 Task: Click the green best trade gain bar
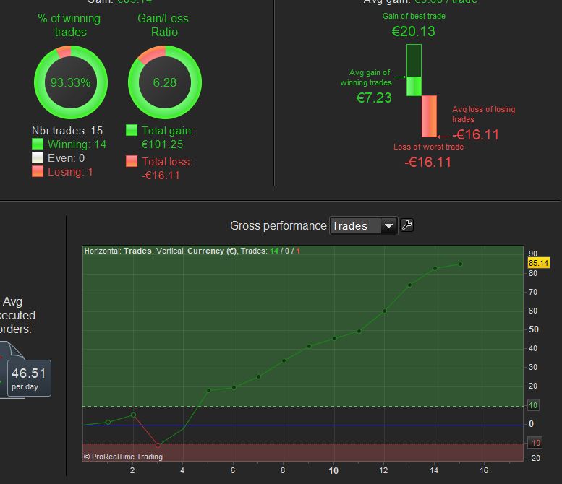pyautogui.click(x=414, y=70)
